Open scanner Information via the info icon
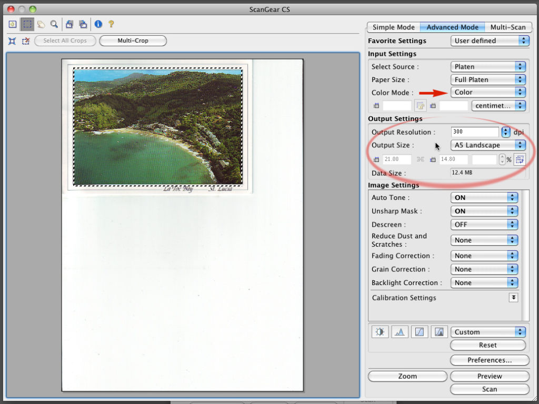Viewport: 539px width, 404px height. pos(98,24)
